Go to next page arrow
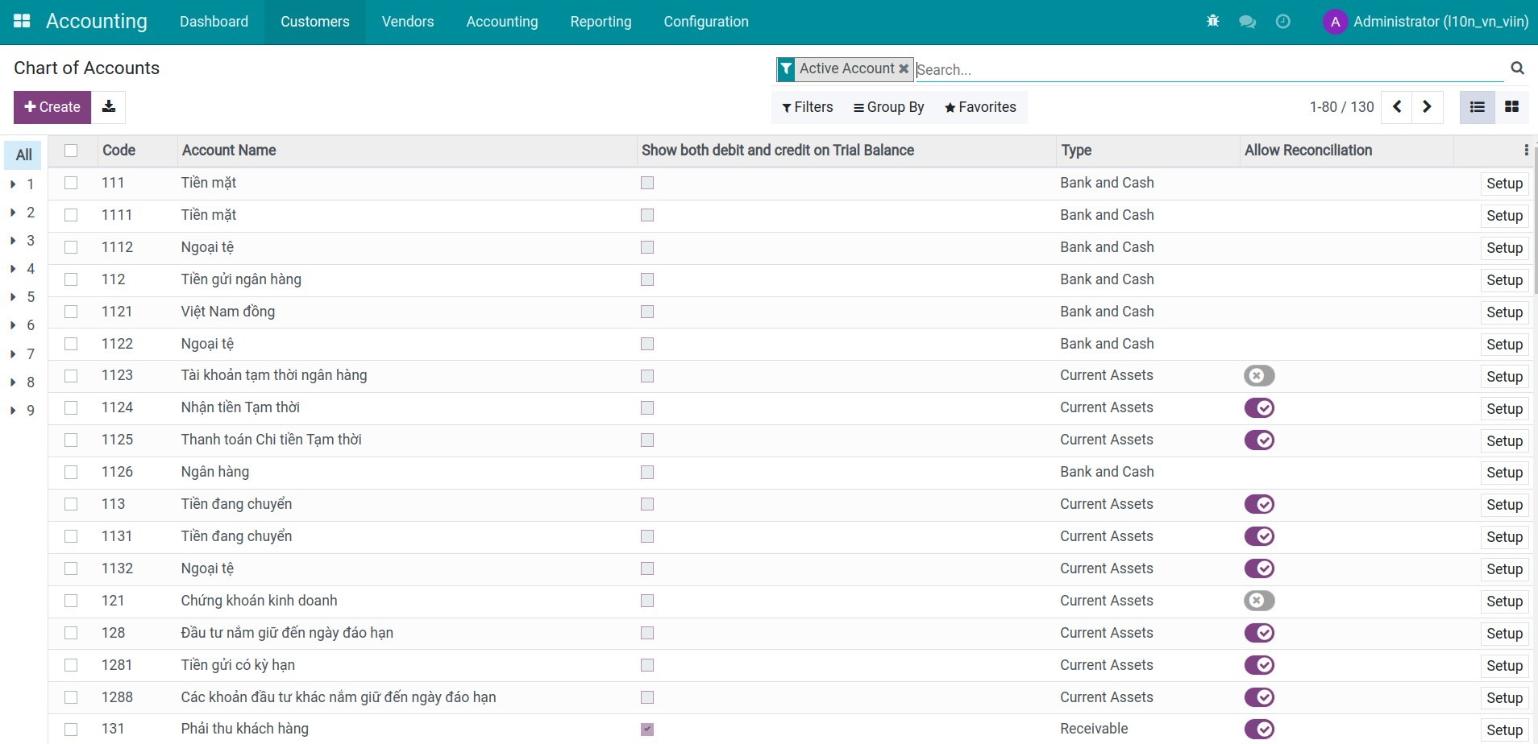The width and height of the screenshot is (1538, 744). click(x=1427, y=107)
